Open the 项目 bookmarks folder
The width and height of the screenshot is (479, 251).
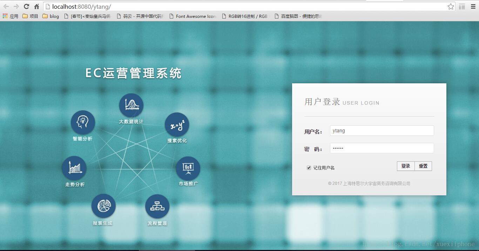(x=30, y=16)
